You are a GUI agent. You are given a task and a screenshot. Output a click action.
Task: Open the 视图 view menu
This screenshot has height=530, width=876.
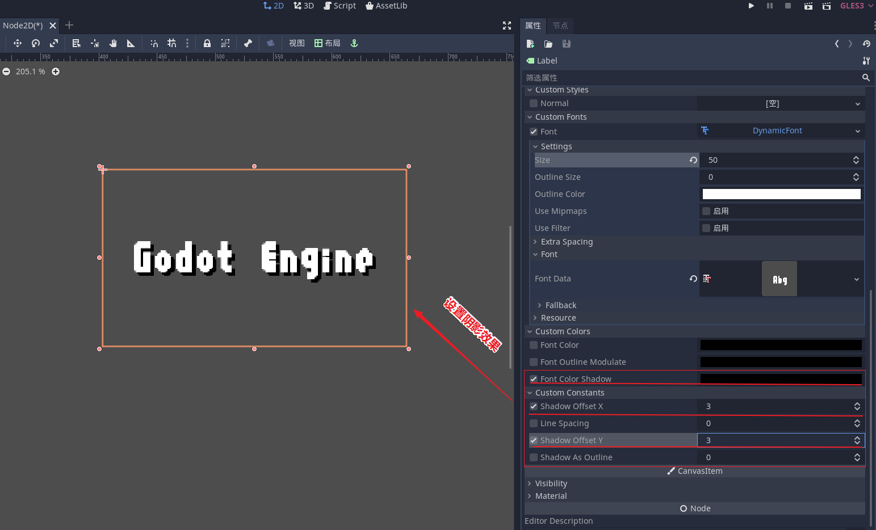click(x=297, y=43)
